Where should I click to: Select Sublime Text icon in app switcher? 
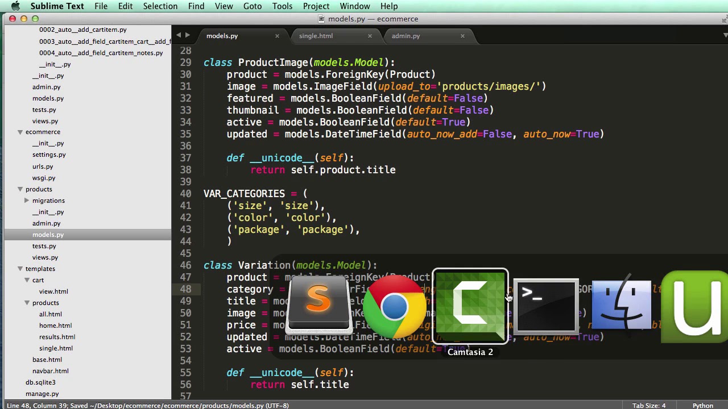(x=318, y=305)
